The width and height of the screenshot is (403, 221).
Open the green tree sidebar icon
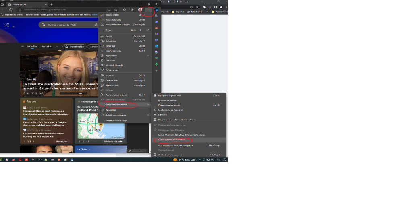pos(156,64)
